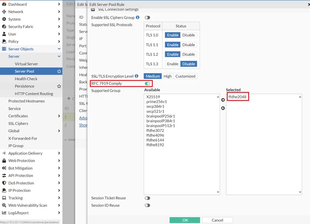Click info icon next to SSL/TLS Encryption Level

click(136, 76)
